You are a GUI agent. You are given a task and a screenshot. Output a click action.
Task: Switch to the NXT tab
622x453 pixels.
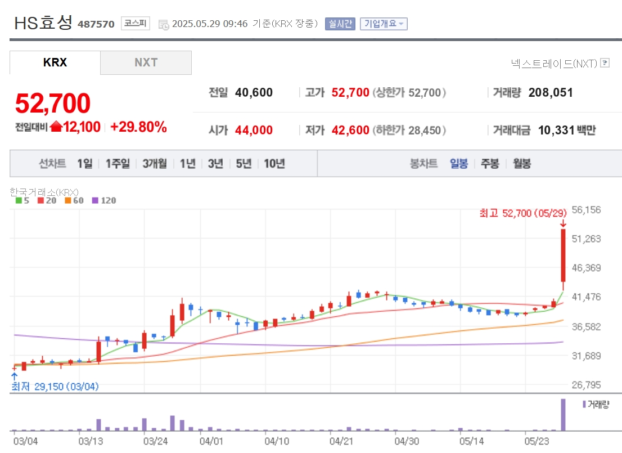[146, 62]
